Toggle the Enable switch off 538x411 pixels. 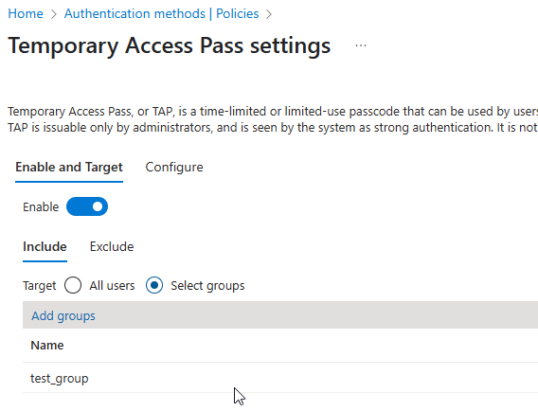(x=87, y=206)
